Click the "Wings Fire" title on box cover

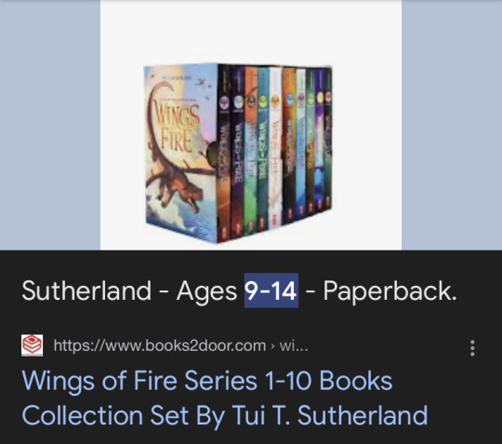coord(176,128)
